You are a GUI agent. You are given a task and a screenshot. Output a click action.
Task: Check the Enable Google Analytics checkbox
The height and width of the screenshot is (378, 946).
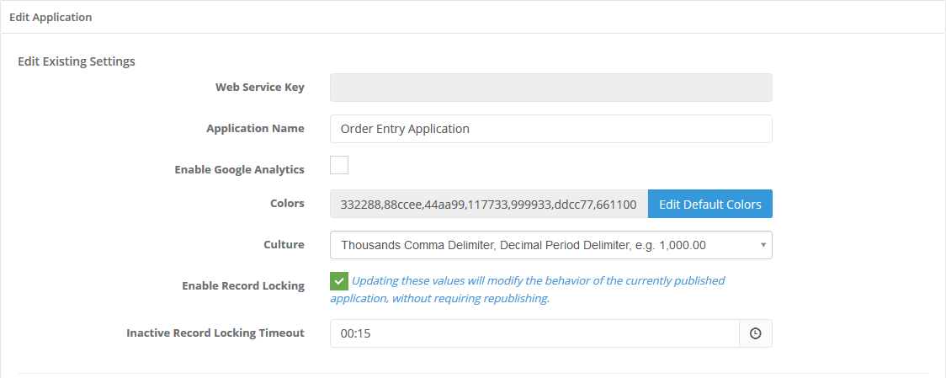pos(339,165)
